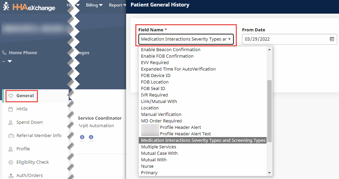
Task: Open the Field Name dropdown
Action: click(x=186, y=39)
